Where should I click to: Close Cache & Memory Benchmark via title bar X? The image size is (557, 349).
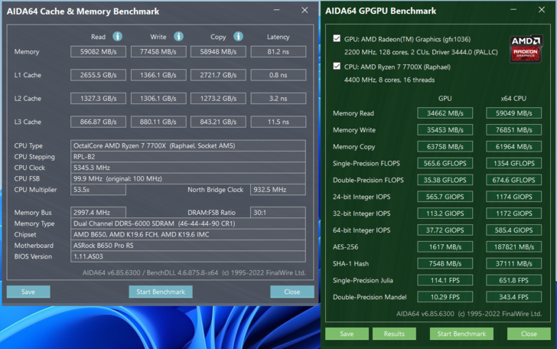pyautogui.click(x=305, y=11)
